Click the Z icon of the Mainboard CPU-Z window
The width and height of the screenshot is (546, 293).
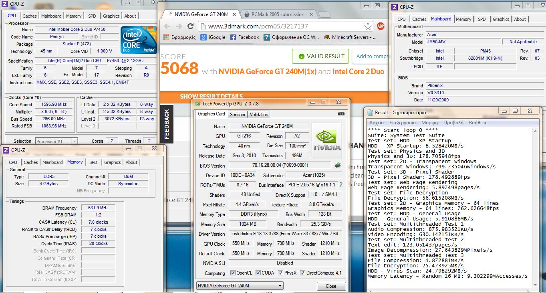point(395,7)
